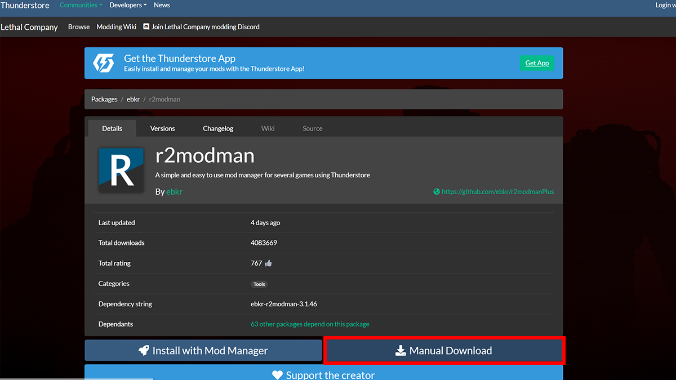Screen dimensions: 676x380
Task: Switch to the Changelog tab
Action: [218, 128]
